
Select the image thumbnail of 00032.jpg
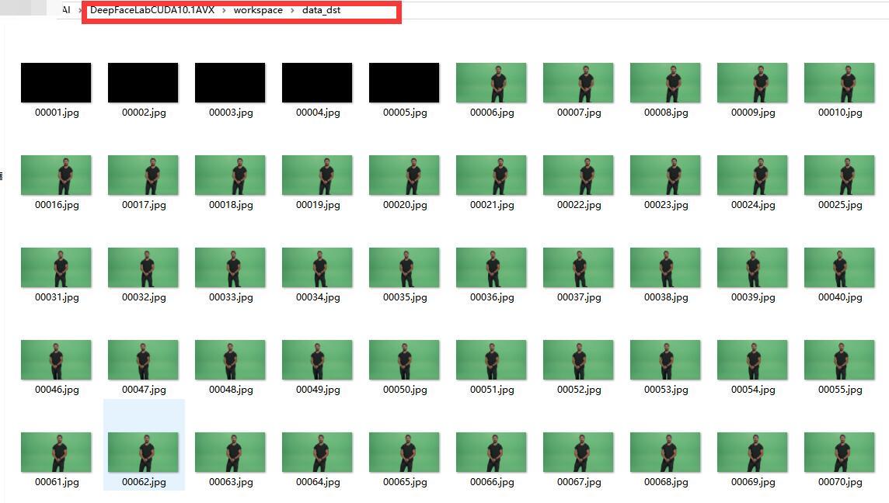coord(143,267)
